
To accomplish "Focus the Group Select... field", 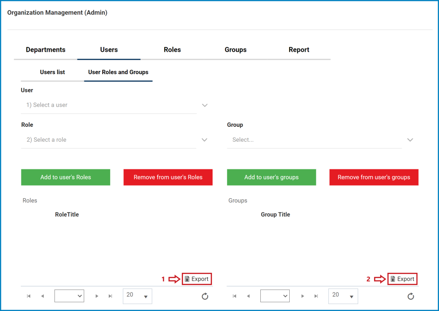I will pyautogui.click(x=314, y=140).
